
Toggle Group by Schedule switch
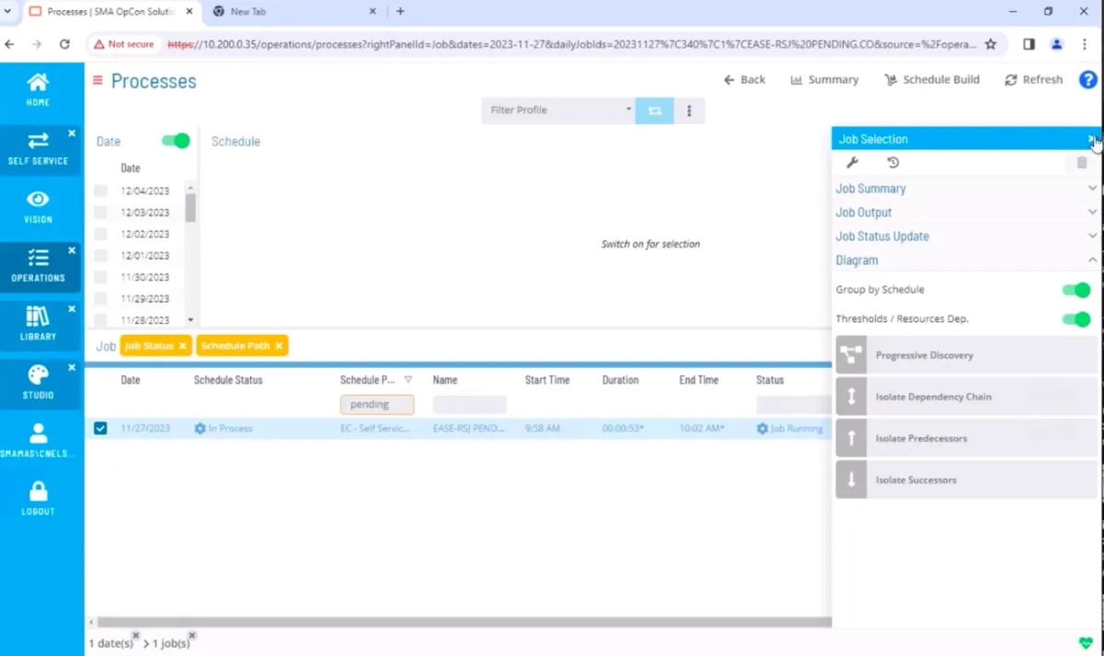tap(1076, 290)
